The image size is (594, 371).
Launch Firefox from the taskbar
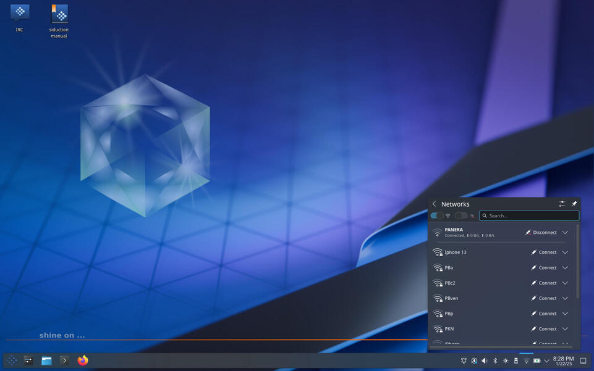pyautogui.click(x=83, y=361)
